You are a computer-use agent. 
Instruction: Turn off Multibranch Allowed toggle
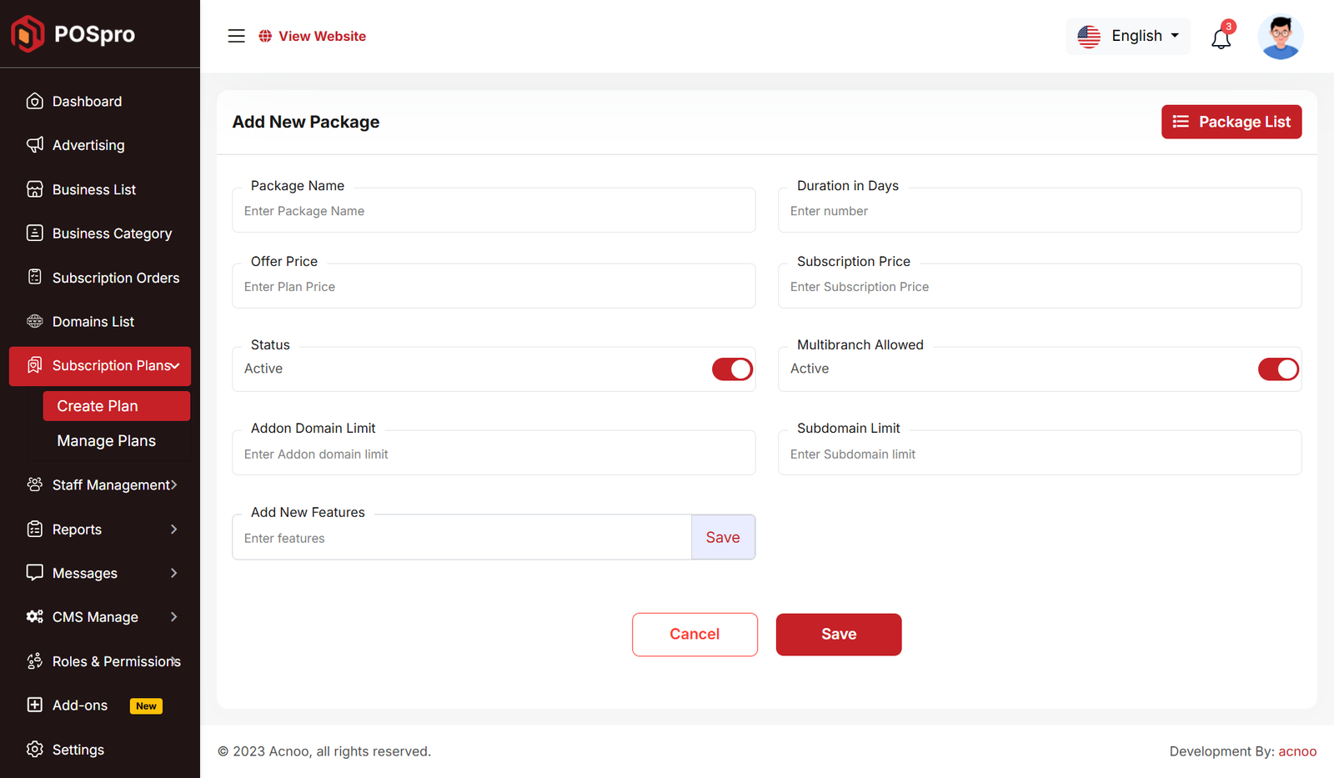(x=1277, y=369)
